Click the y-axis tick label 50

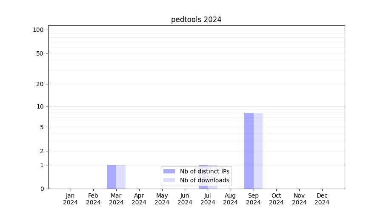(40, 53)
